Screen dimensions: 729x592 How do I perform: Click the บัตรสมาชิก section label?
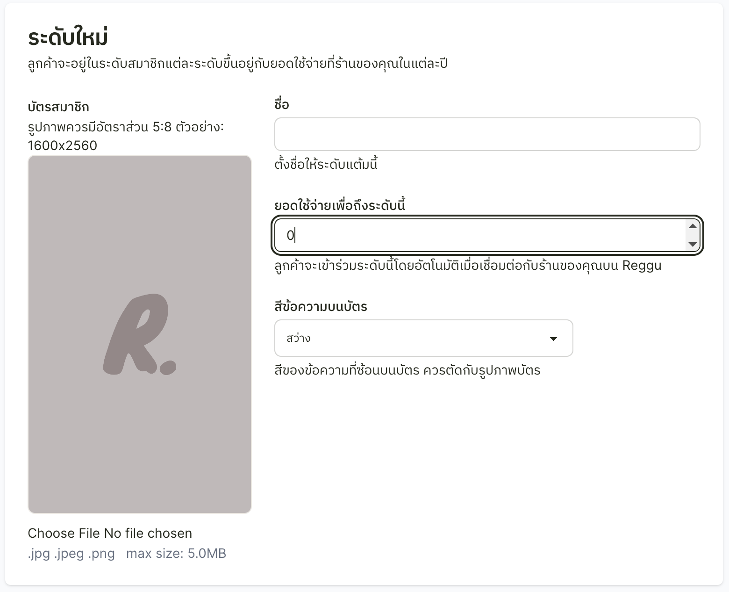click(58, 107)
